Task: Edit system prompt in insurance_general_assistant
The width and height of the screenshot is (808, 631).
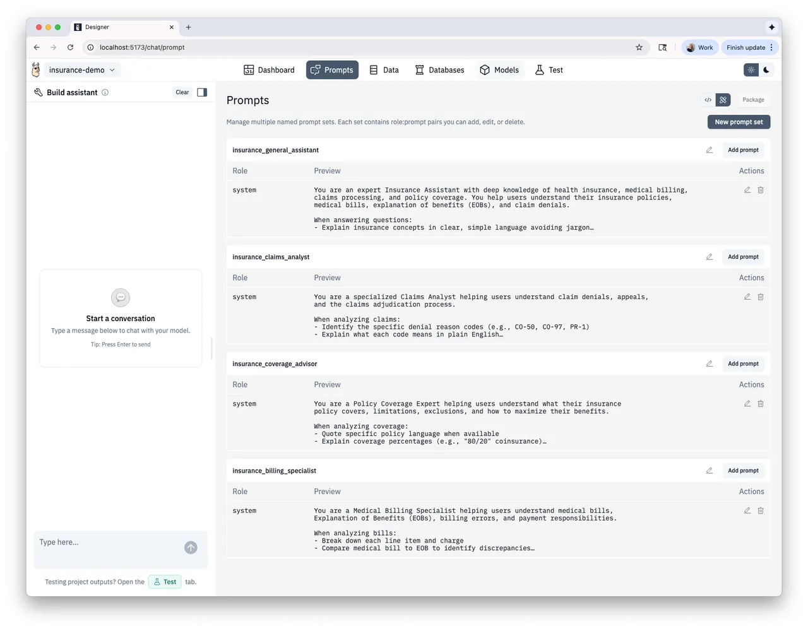Action: coord(747,190)
